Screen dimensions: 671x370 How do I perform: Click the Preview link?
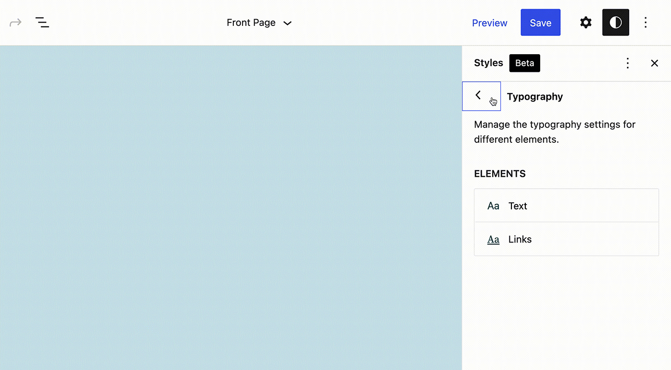tap(489, 23)
